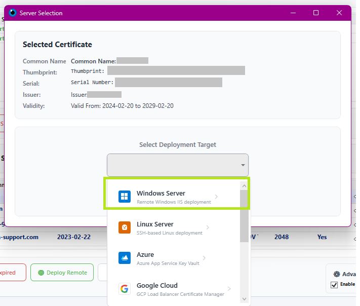
Task: Select the Windows Server logo icon
Action: click(125, 197)
